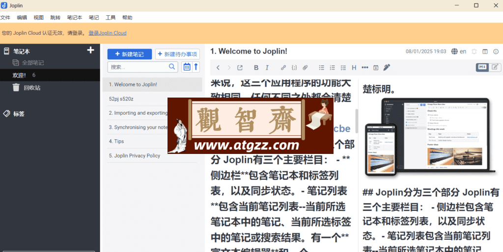Insert a heading

354,68
